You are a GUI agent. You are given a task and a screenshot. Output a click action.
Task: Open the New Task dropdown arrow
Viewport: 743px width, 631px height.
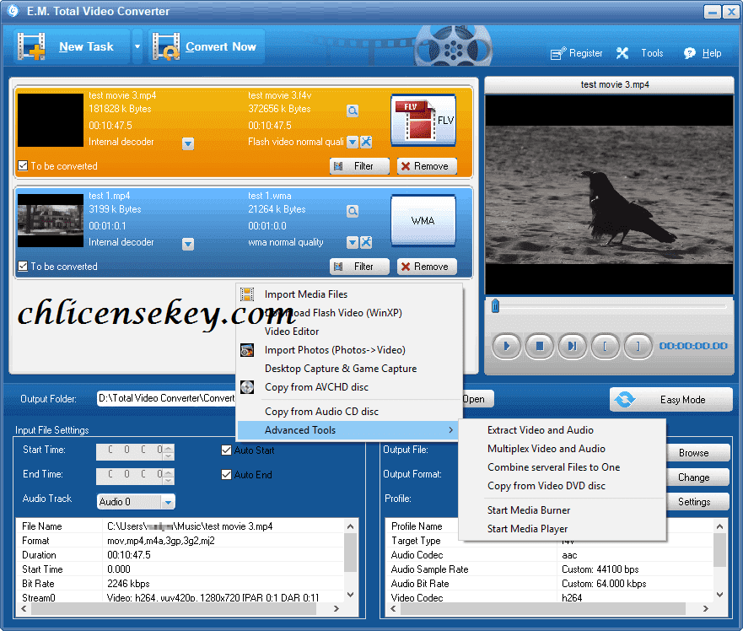(137, 46)
